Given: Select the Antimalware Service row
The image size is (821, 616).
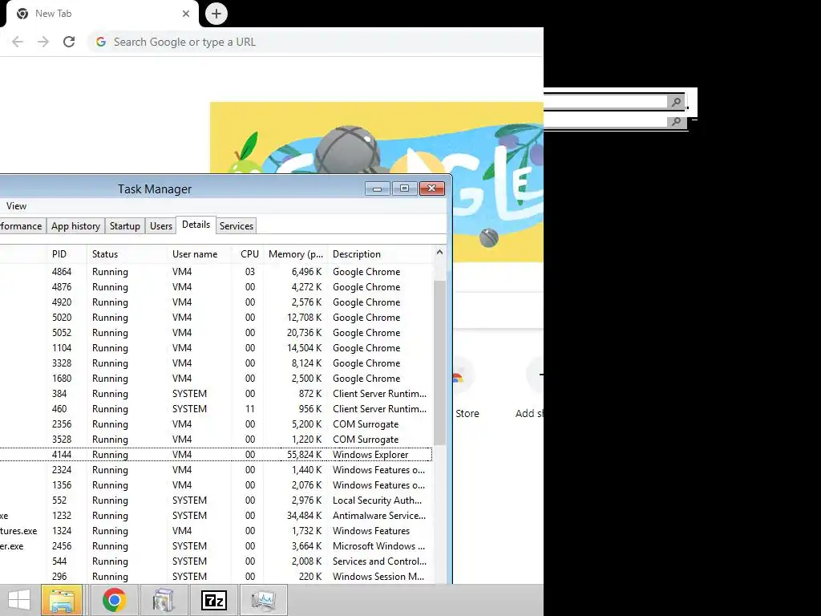Looking at the screenshot, I should (x=216, y=516).
